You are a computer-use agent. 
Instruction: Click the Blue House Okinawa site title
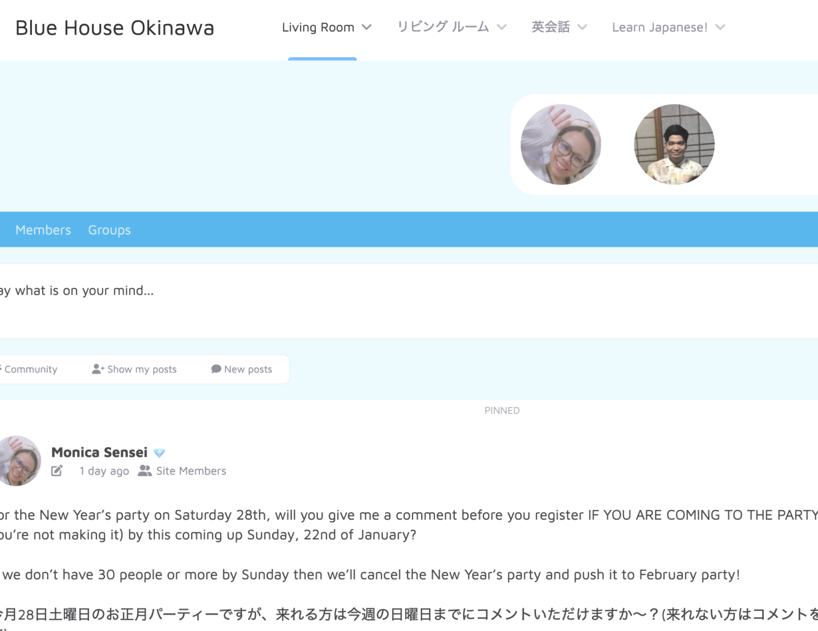point(114,28)
